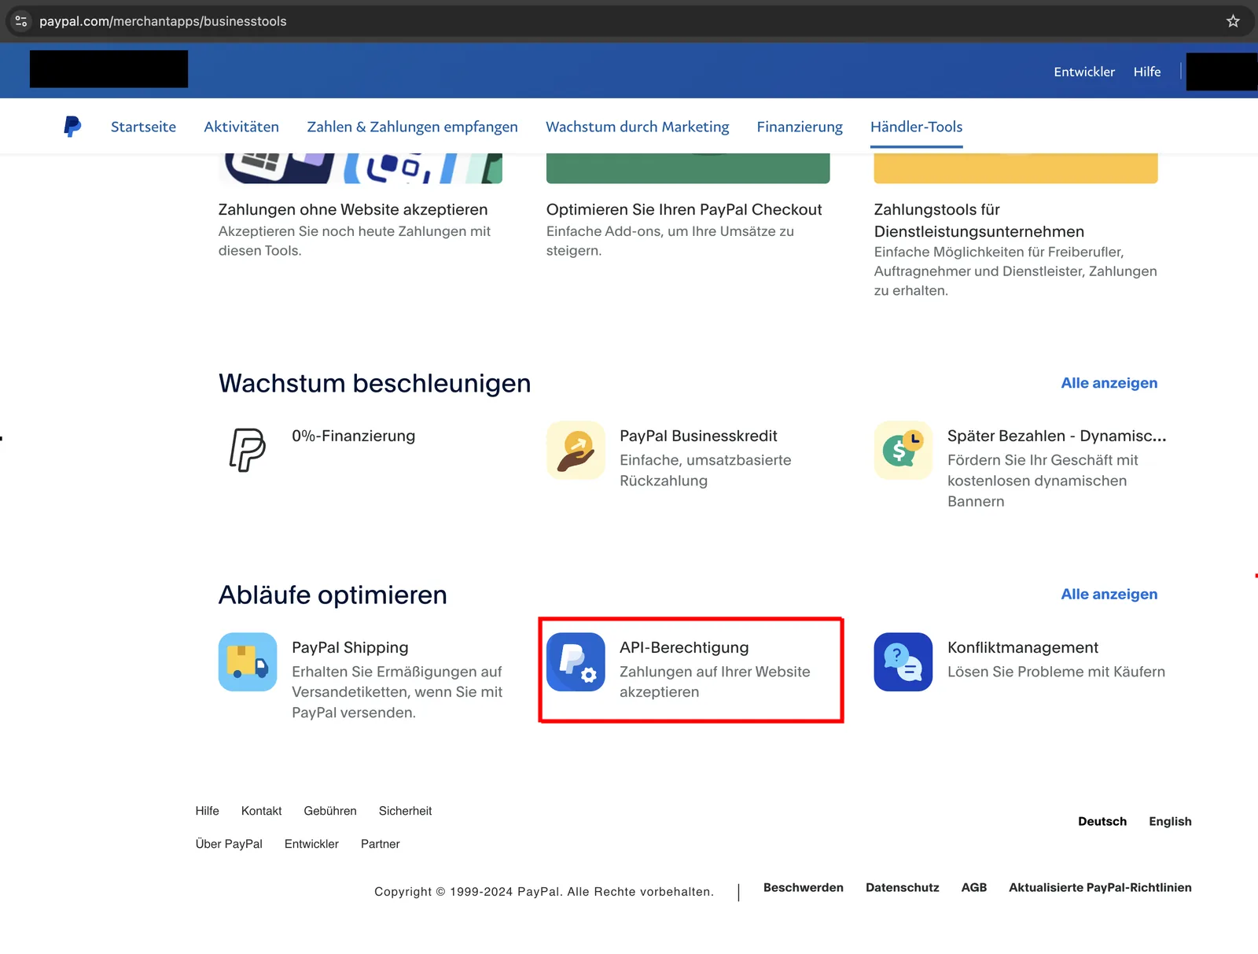
Task: Switch language to English
Action: (1170, 821)
